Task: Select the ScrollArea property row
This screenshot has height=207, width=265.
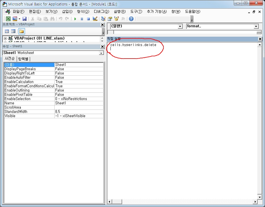Action: [x=54, y=107]
